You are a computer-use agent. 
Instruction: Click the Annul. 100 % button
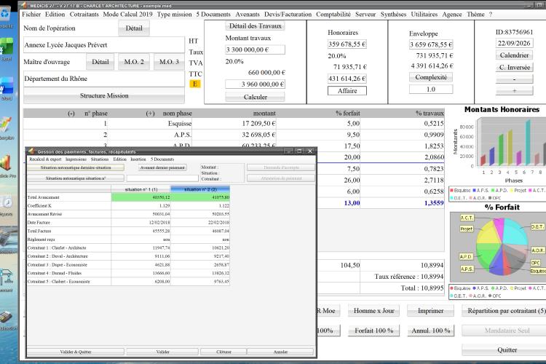coord(431,331)
